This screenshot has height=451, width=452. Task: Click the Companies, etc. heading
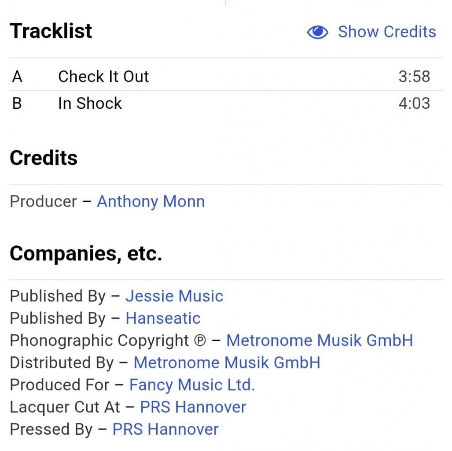86,253
